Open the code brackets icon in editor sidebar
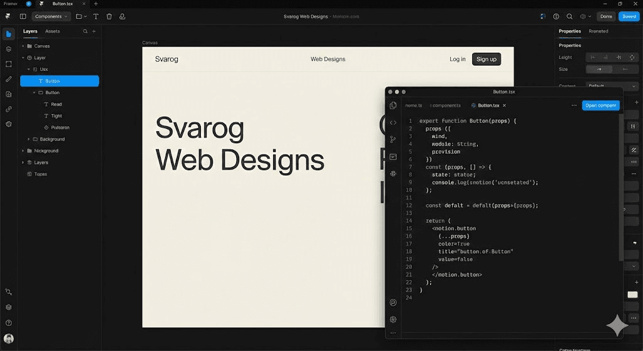The width and height of the screenshot is (643, 351). pos(393,122)
